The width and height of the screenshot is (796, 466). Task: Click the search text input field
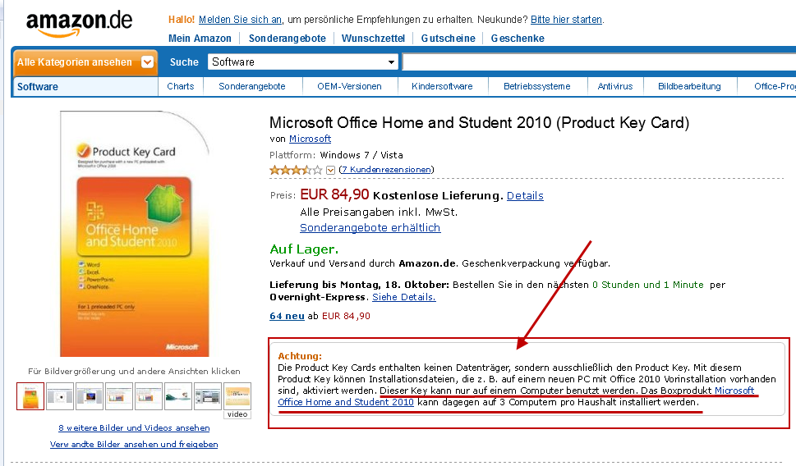pyautogui.click(x=599, y=62)
